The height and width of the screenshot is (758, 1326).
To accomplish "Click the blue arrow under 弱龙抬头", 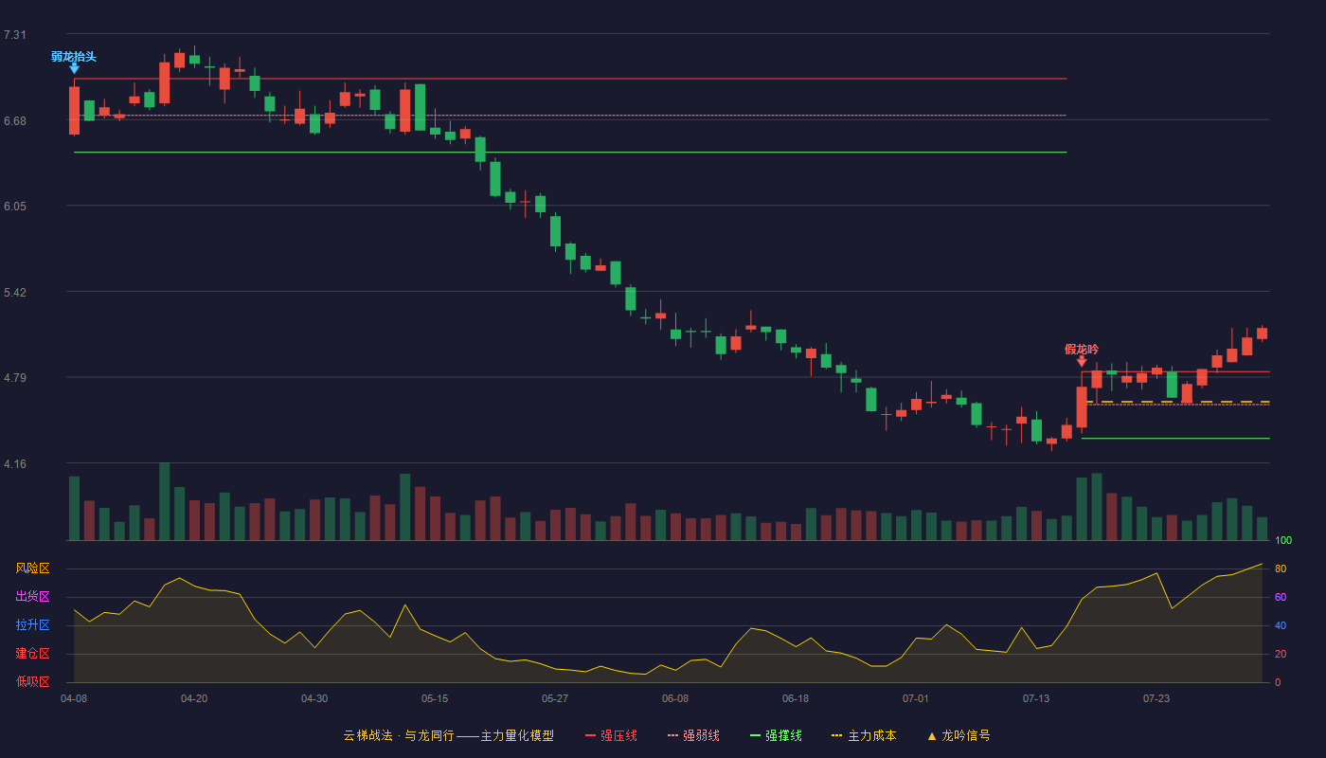I will pyautogui.click(x=74, y=68).
